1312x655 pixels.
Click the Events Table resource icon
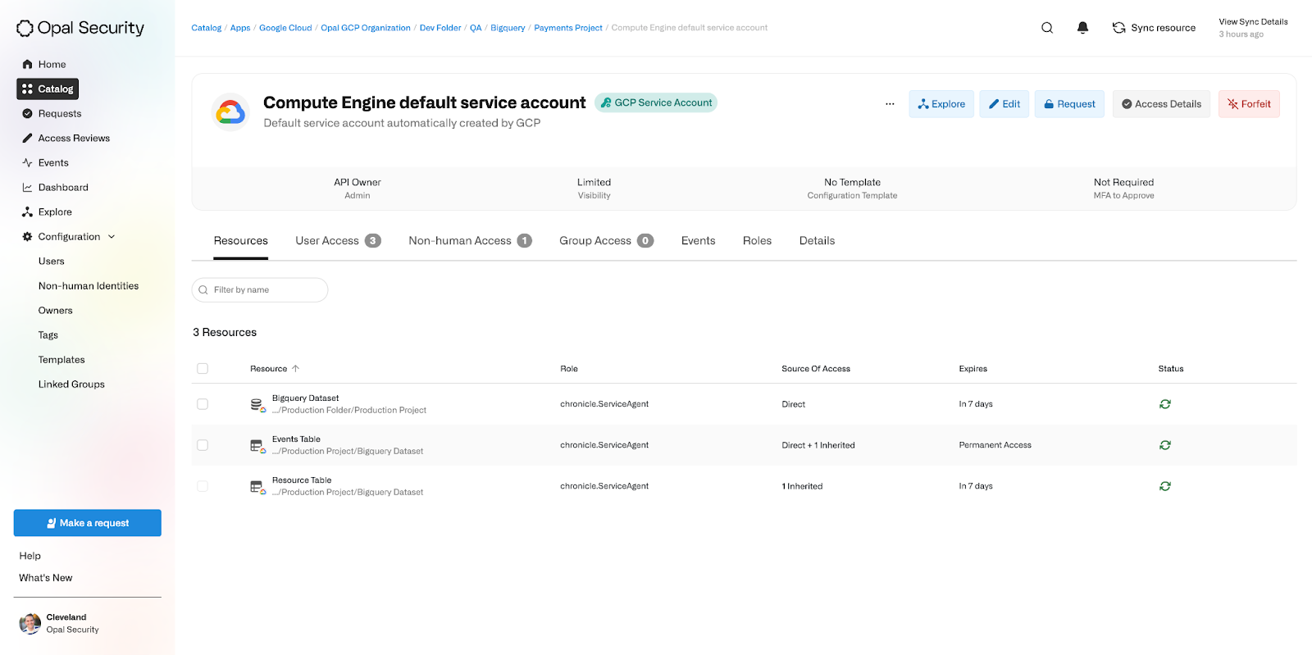[x=257, y=446]
